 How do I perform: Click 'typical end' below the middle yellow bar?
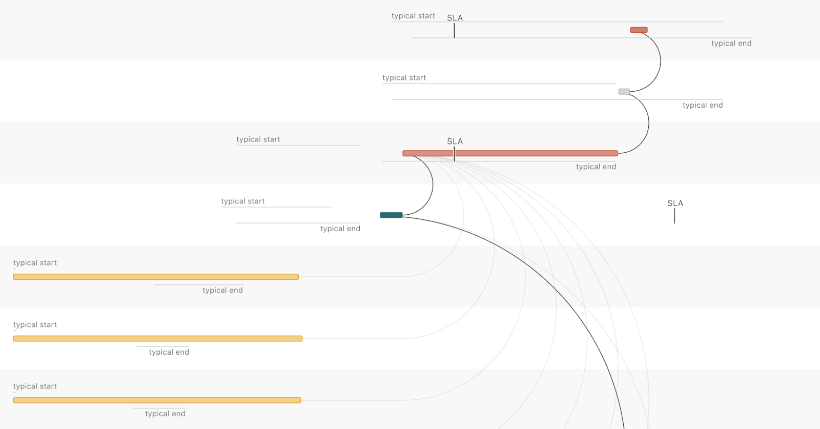(169, 352)
